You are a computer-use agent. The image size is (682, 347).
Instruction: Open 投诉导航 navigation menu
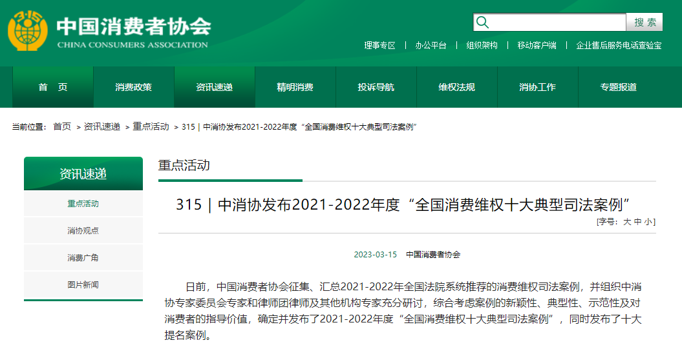tap(376, 87)
